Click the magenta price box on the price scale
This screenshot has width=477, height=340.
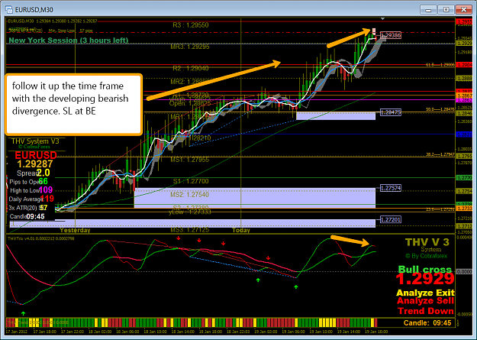464,100
